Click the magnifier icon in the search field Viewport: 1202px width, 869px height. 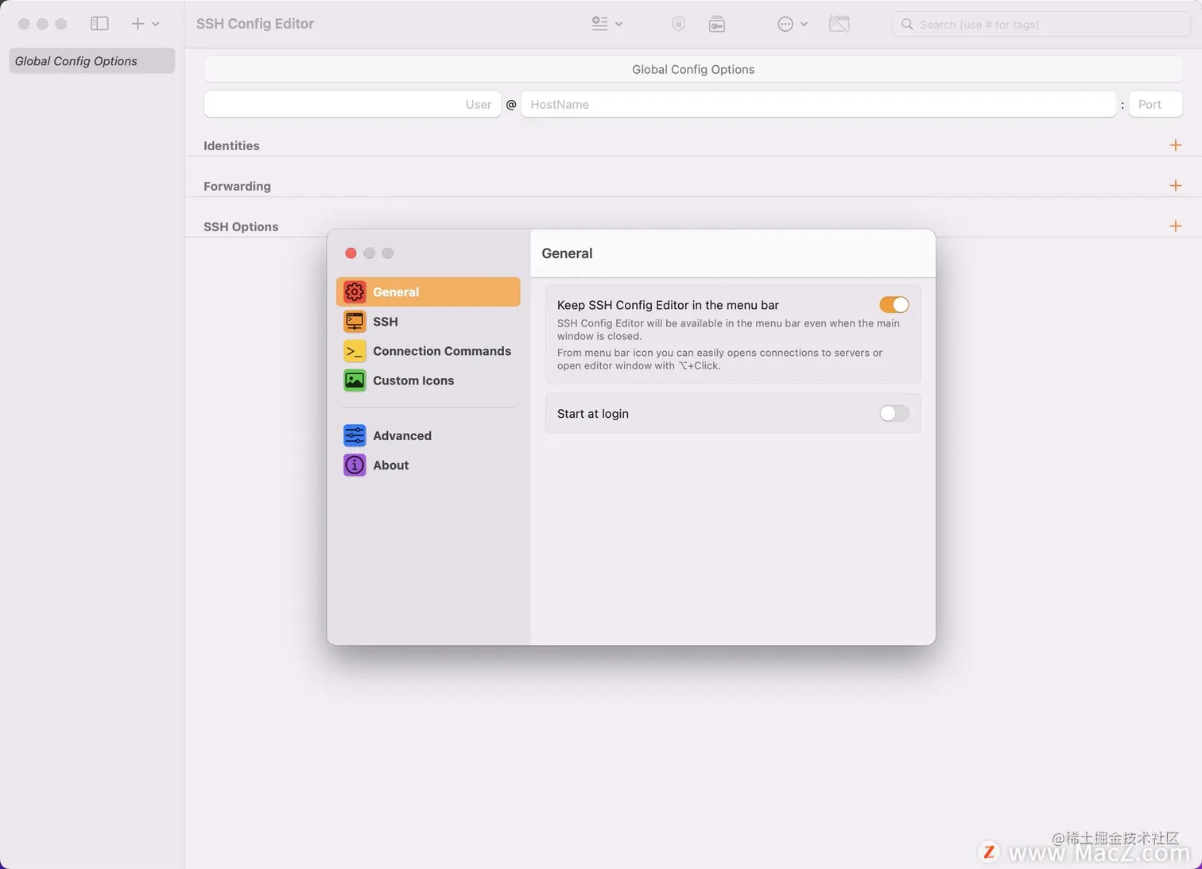(907, 24)
